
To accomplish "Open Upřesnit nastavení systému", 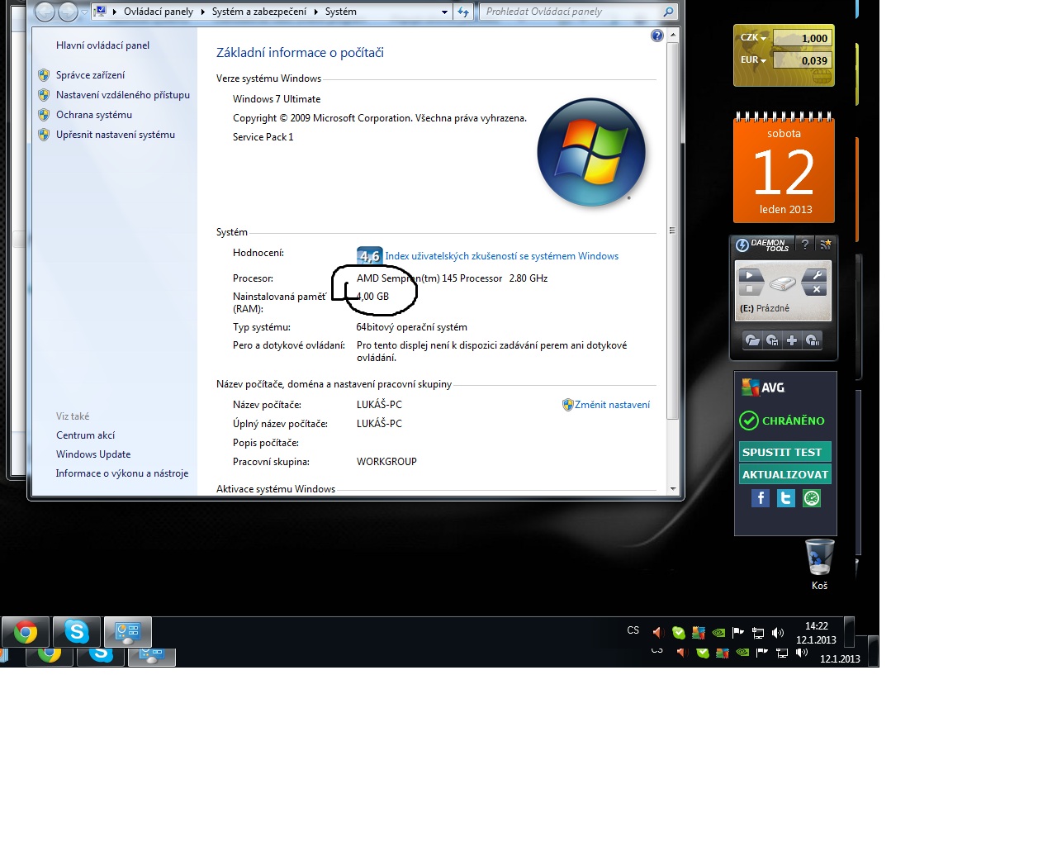I will tap(116, 135).
